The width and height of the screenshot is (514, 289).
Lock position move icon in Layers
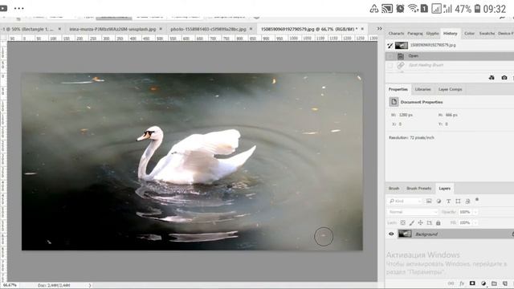[x=421, y=223]
